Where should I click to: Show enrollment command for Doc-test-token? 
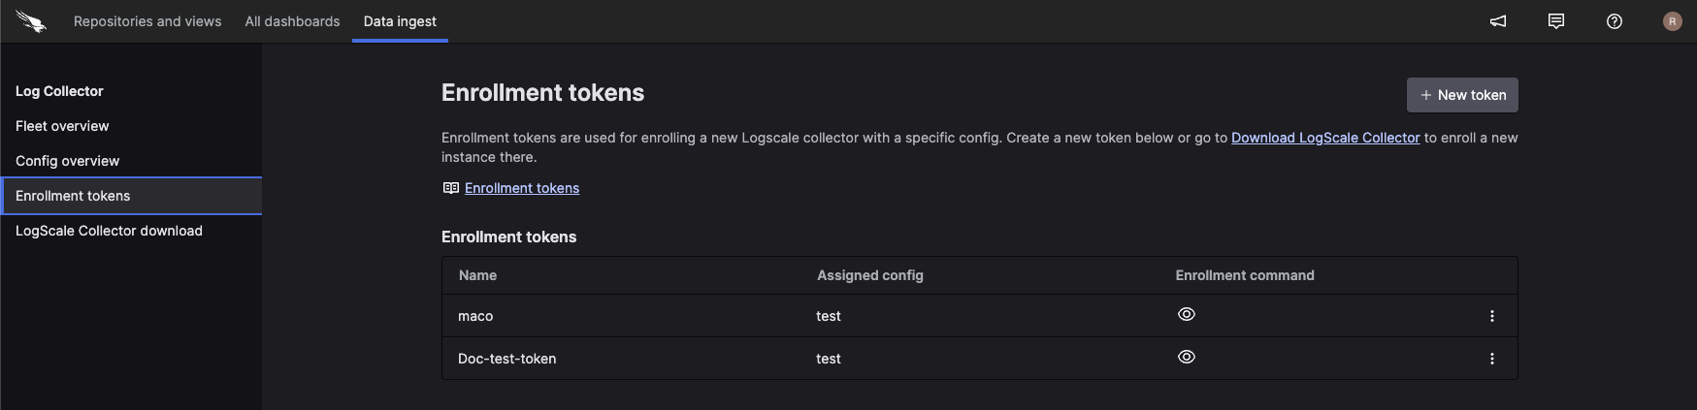click(1186, 357)
